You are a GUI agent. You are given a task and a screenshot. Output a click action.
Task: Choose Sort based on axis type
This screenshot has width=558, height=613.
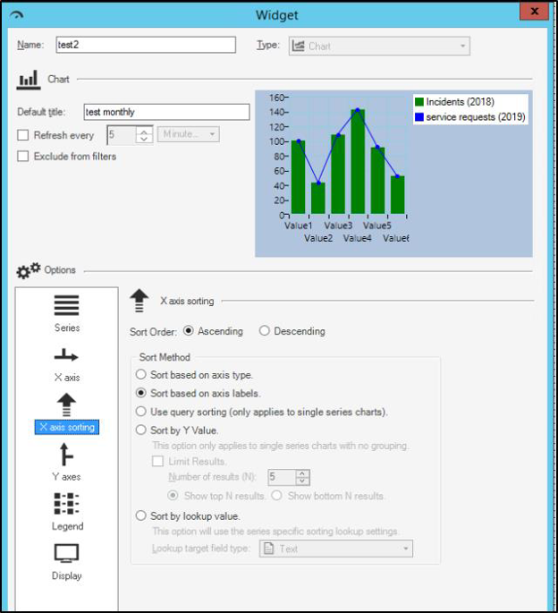click(x=140, y=375)
